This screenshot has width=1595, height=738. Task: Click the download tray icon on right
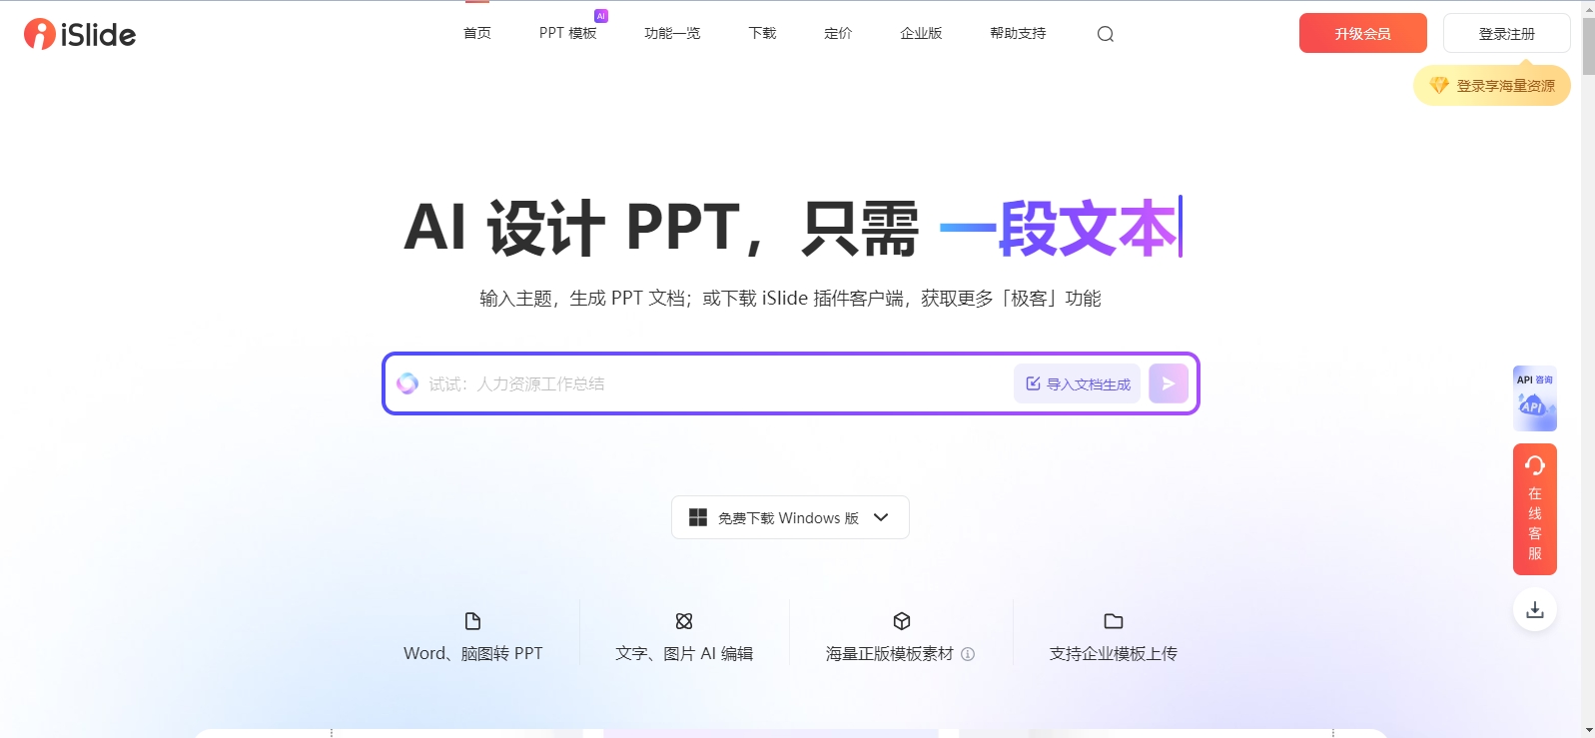(x=1535, y=609)
